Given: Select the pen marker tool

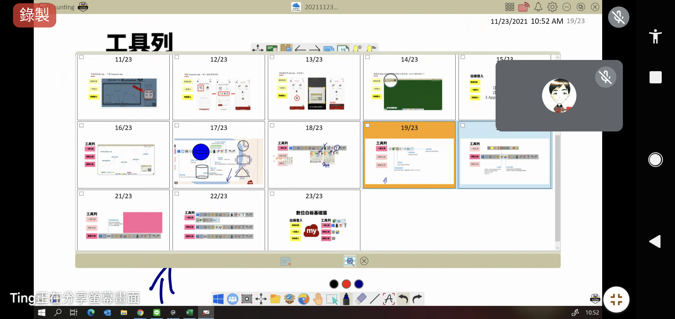Looking at the screenshot, I should (346, 299).
